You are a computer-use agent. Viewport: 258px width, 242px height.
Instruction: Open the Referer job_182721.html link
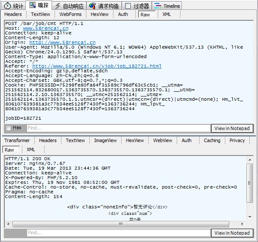97,66
